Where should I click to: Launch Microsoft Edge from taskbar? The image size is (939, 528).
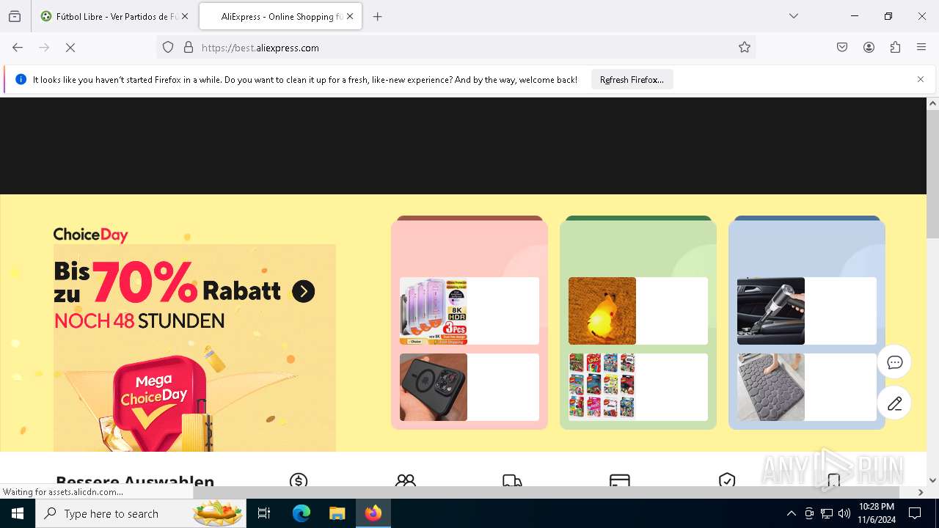302,513
